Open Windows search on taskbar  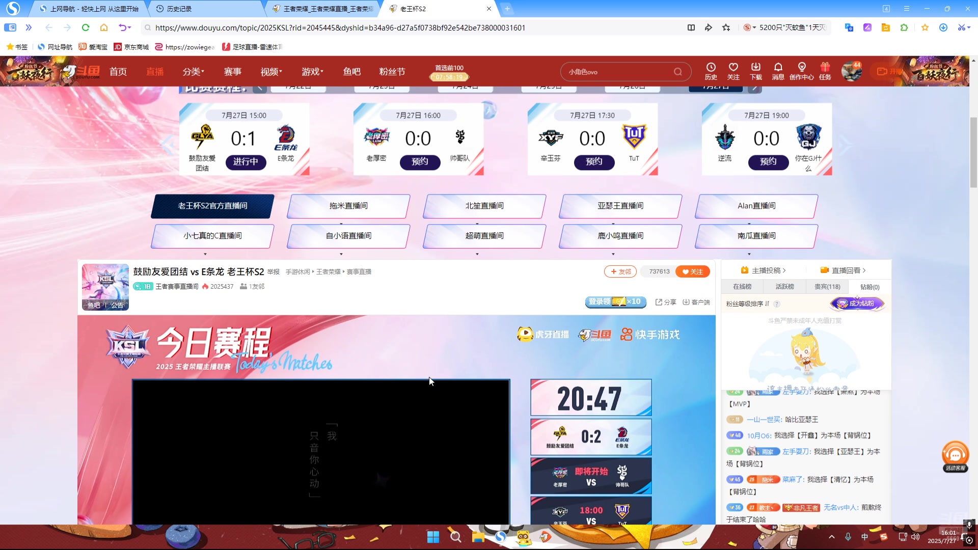tap(455, 537)
